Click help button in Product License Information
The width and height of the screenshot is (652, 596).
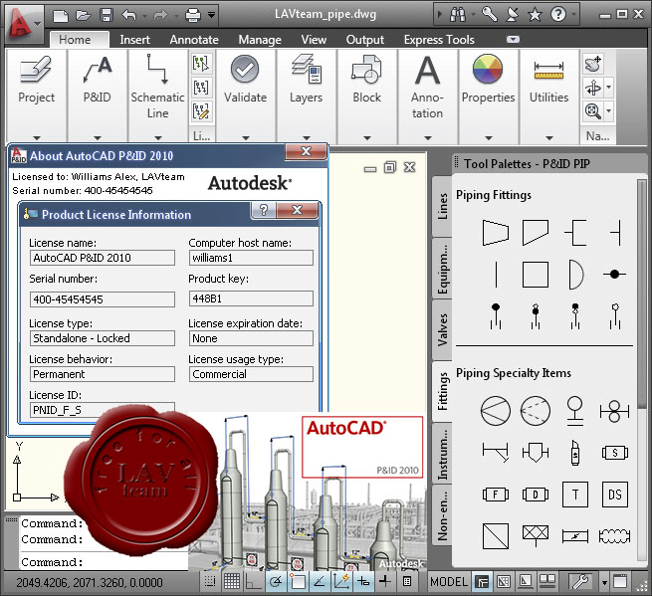263,210
